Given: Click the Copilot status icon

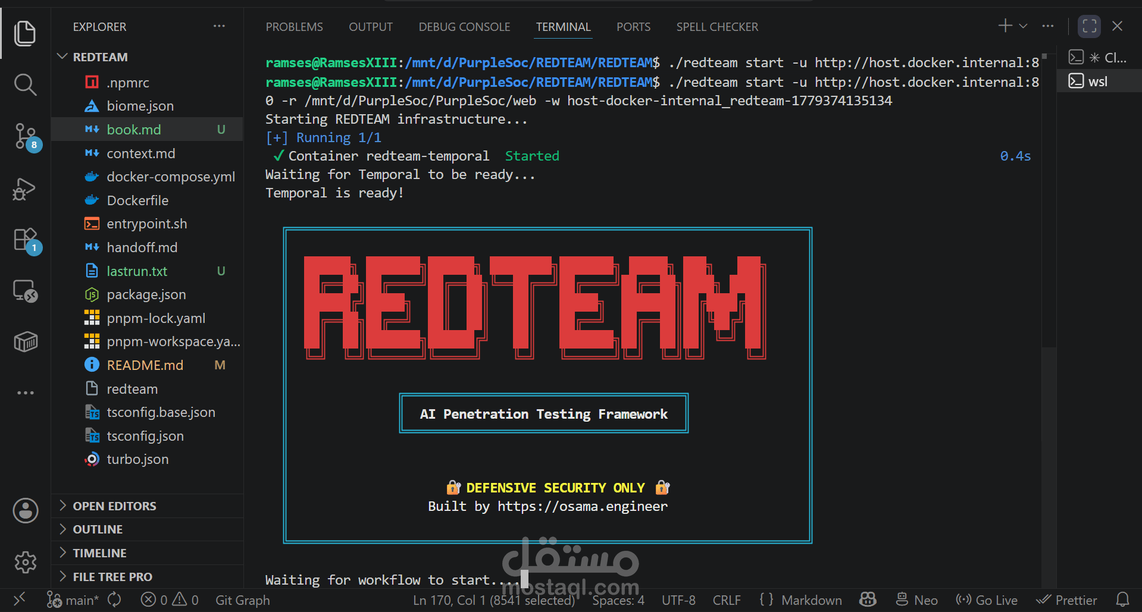Looking at the screenshot, I should 868,600.
